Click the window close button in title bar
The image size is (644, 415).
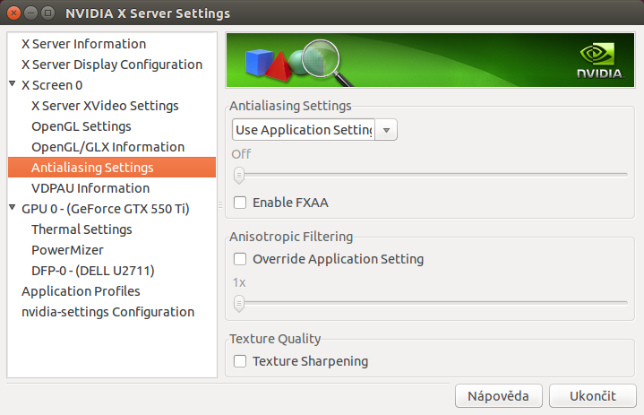(x=12, y=13)
